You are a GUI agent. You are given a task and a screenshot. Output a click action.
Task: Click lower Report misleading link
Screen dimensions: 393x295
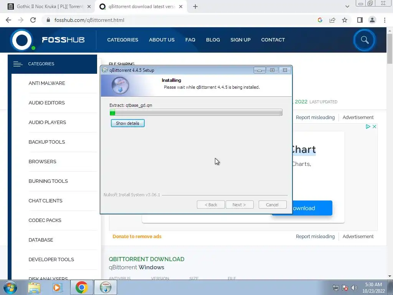pyautogui.click(x=315, y=236)
